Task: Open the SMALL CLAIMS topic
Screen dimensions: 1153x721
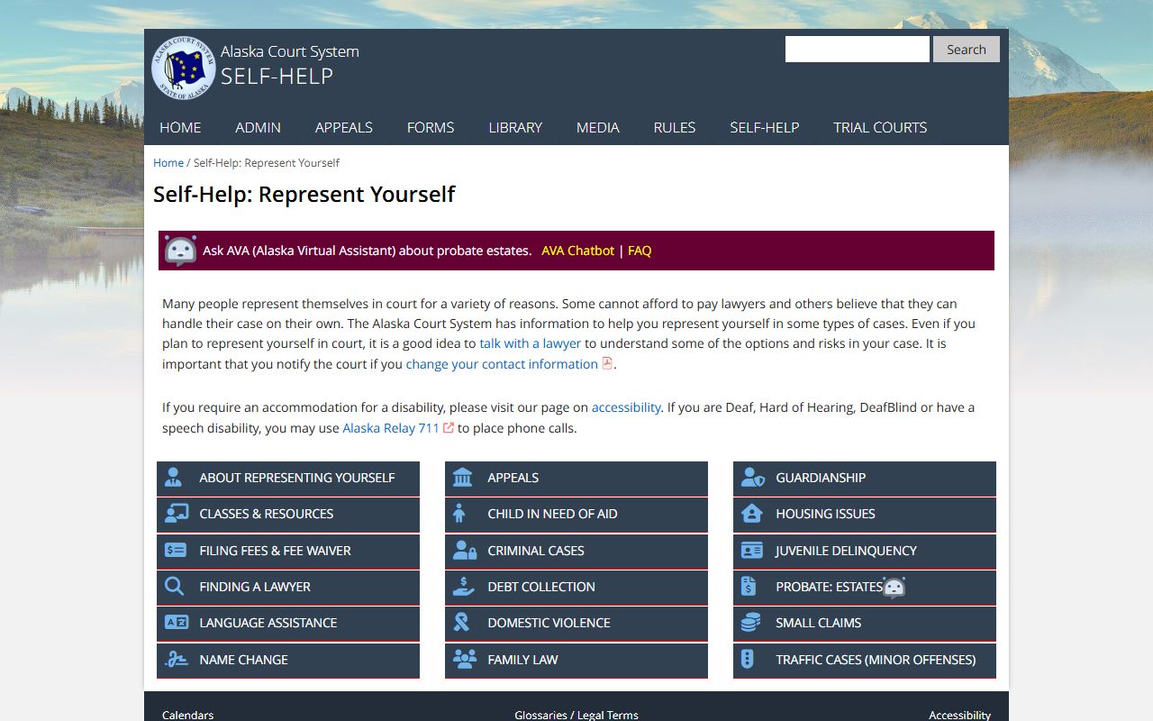Action: pyautogui.click(x=865, y=624)
